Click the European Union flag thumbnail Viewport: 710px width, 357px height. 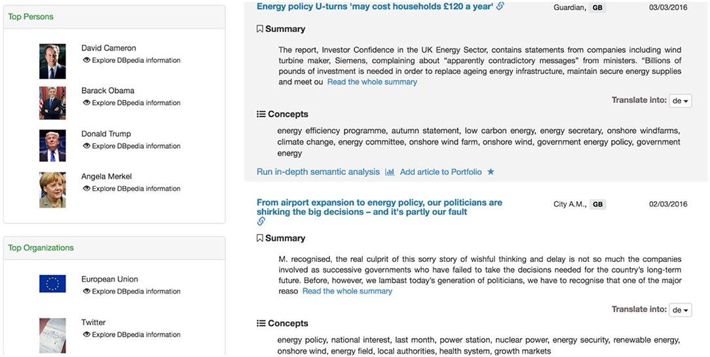pyautogui.click(x=52, y=284)
